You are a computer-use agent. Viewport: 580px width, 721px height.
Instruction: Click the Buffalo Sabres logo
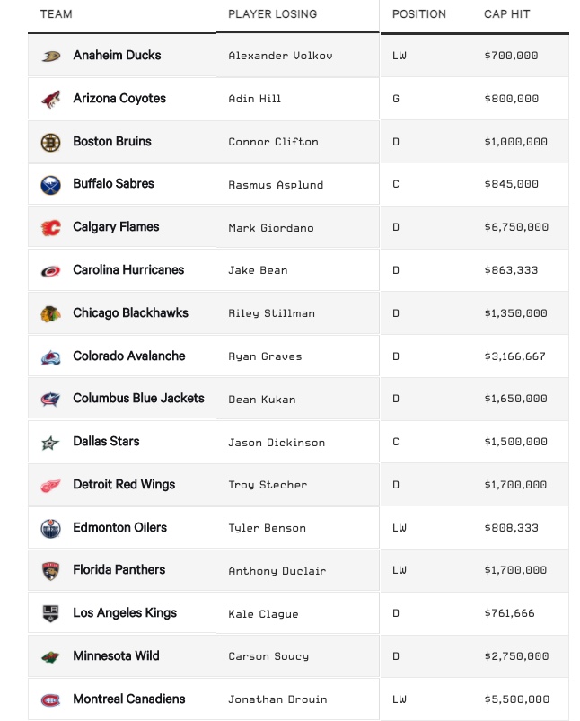click(50, 185)
